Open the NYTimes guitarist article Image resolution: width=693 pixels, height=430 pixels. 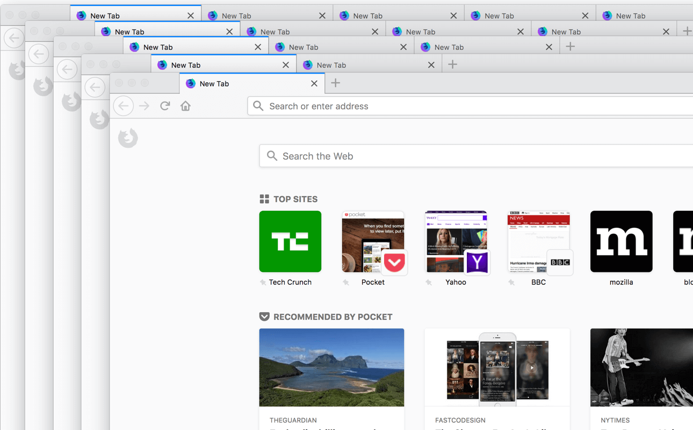pos(641,379)
